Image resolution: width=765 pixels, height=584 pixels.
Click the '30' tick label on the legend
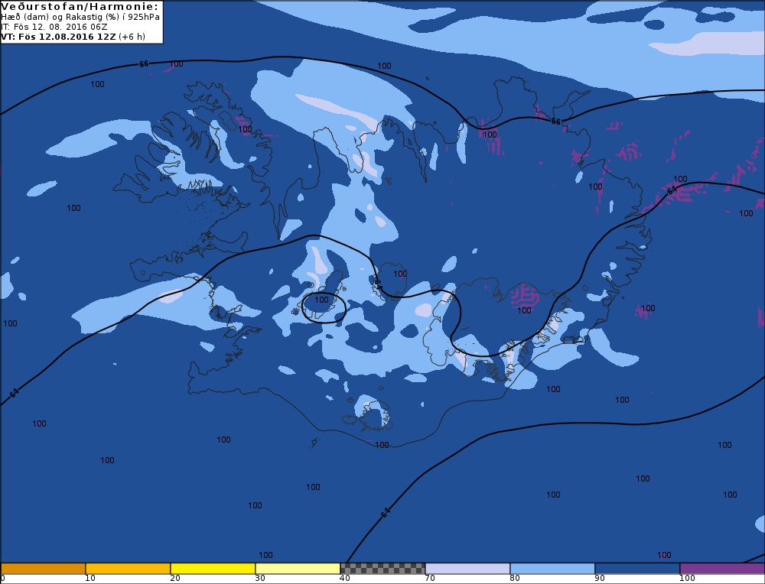pos(260,579)
